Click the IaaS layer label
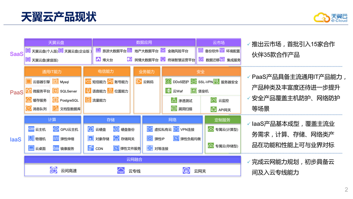This screenshot has width=353, height=199. 16,140
